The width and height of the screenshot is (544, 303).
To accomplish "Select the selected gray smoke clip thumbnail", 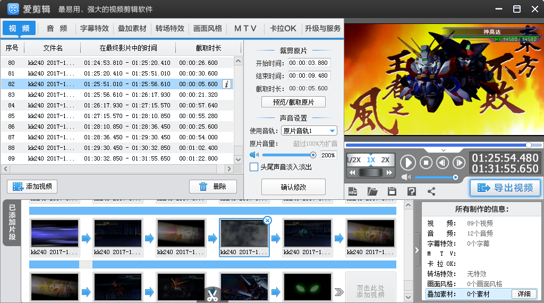I will (244, 233).
